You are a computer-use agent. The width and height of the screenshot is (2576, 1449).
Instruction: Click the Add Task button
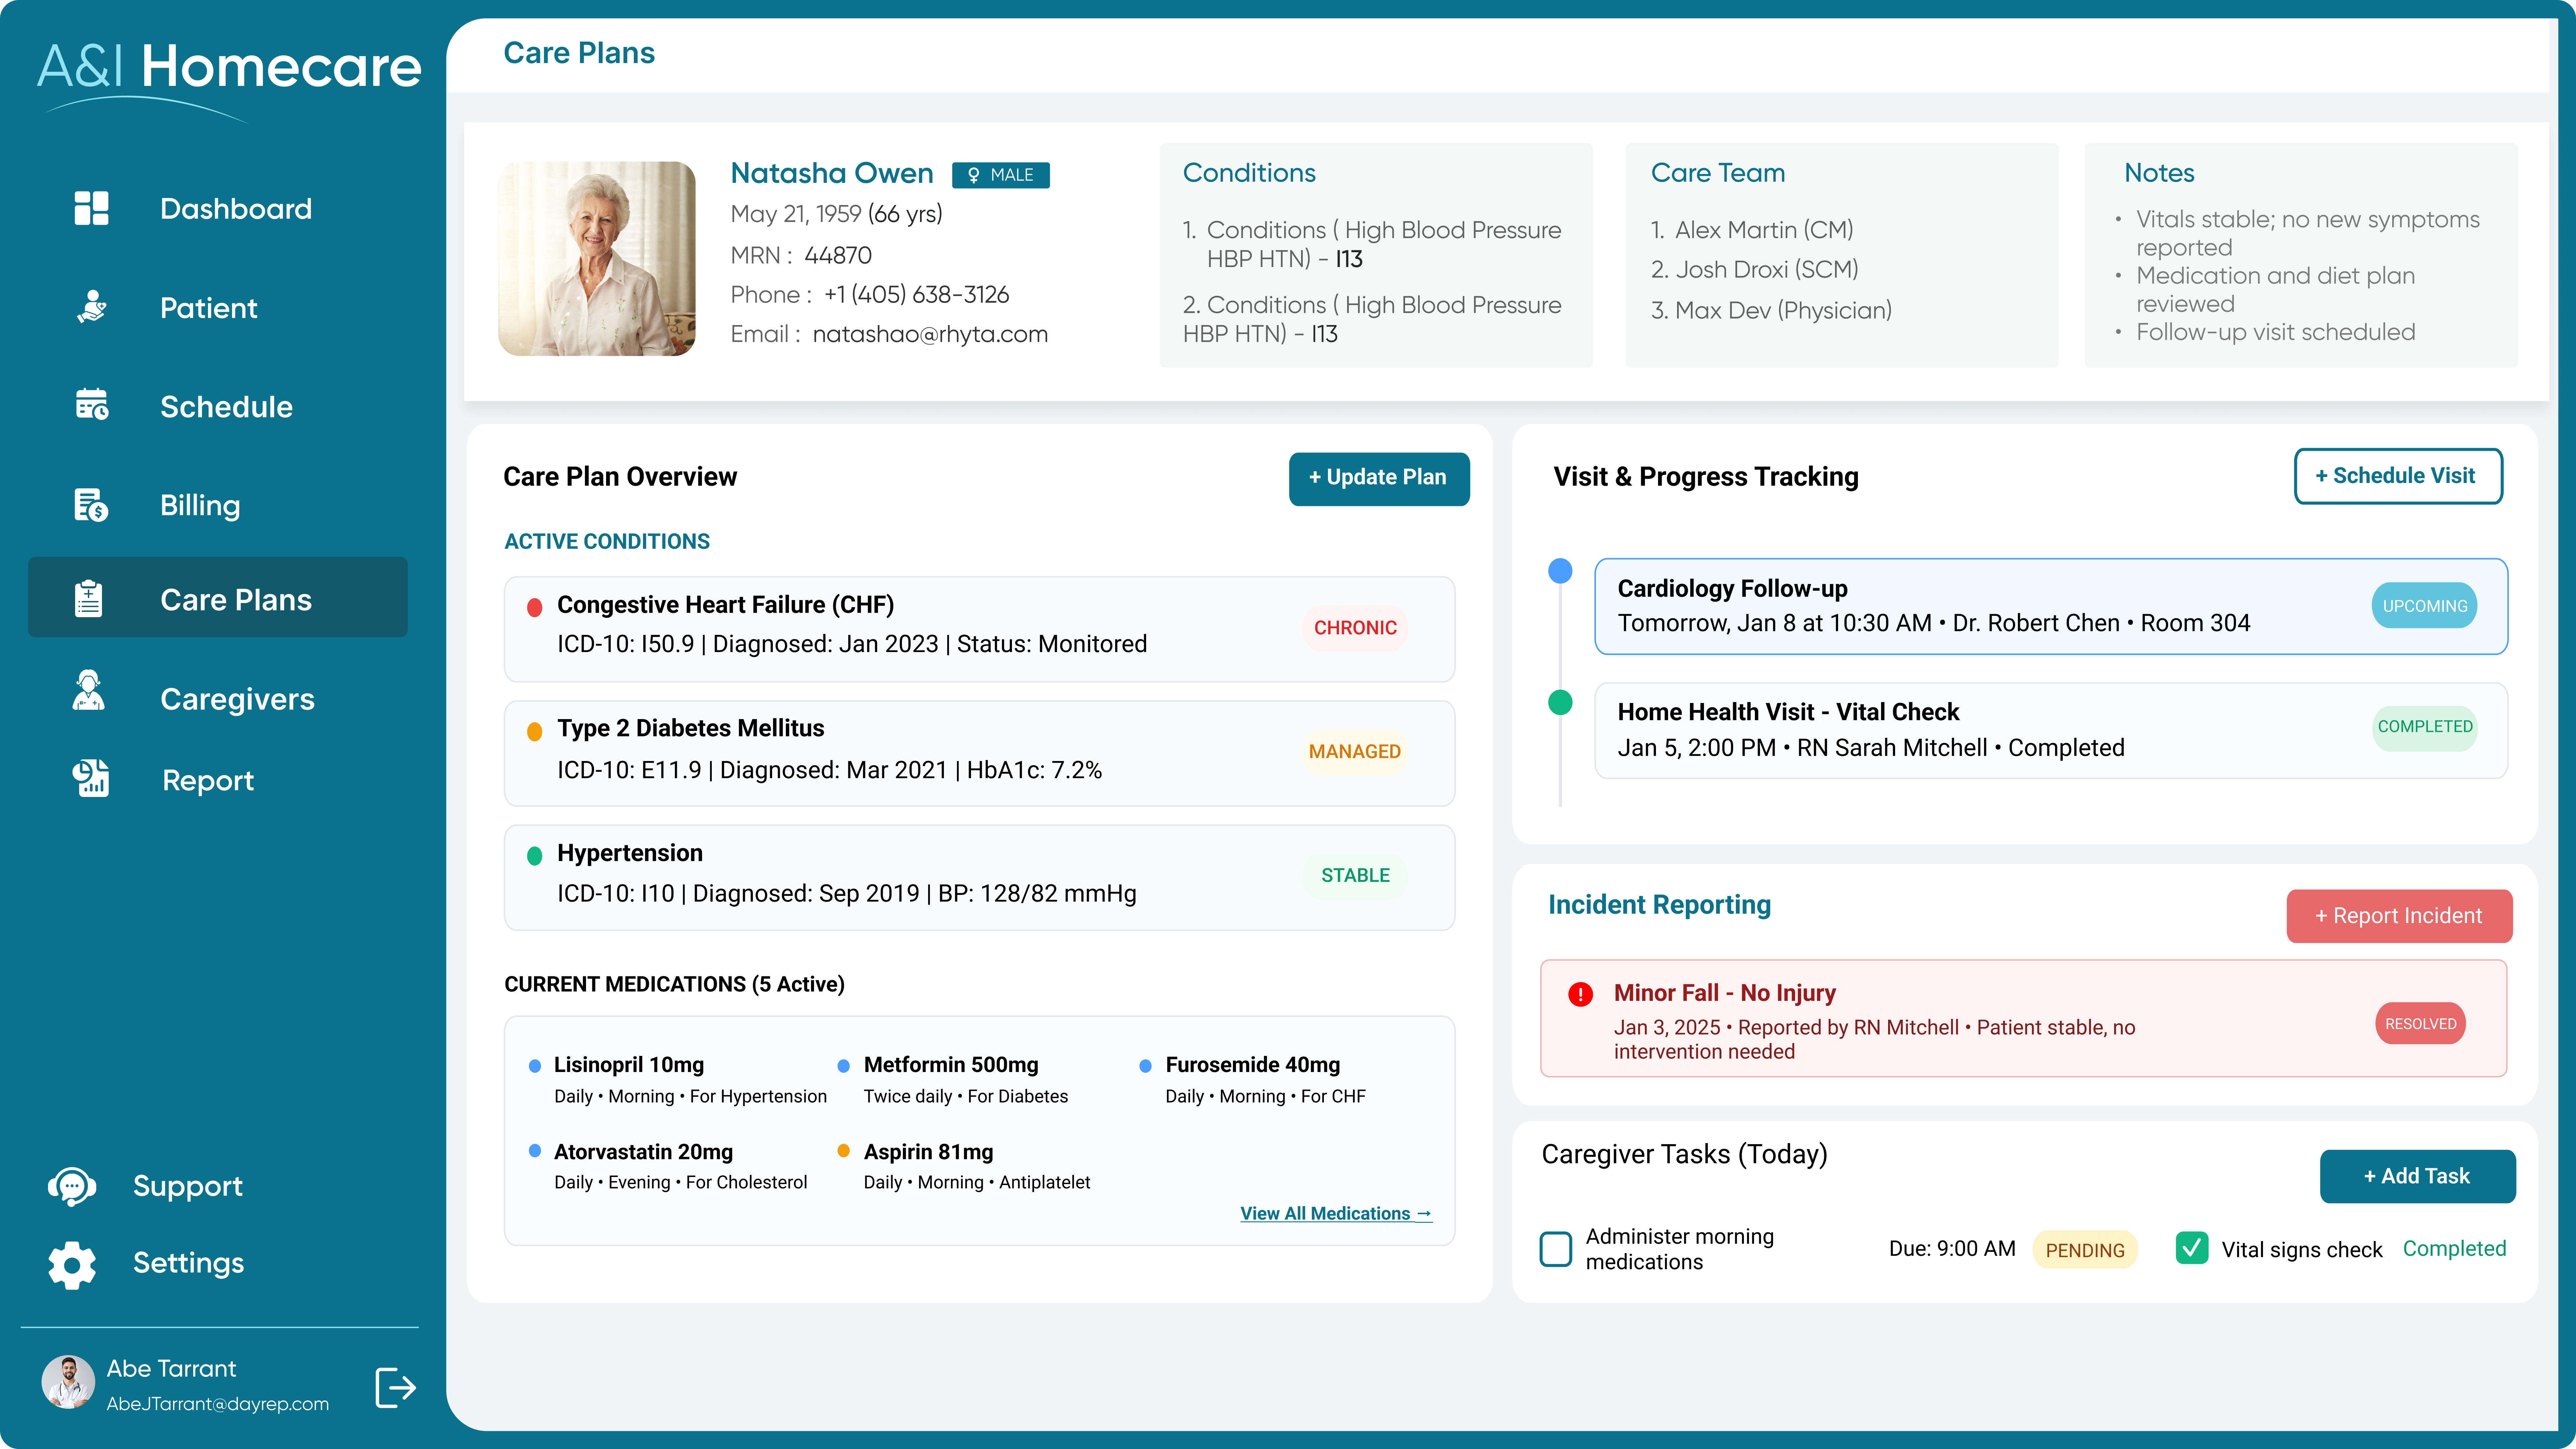pyautogui.click(x=2417, y=1176)
